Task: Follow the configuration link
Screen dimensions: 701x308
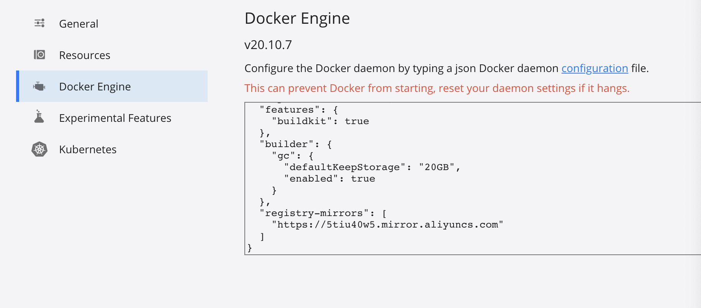Action: point(595,68)
